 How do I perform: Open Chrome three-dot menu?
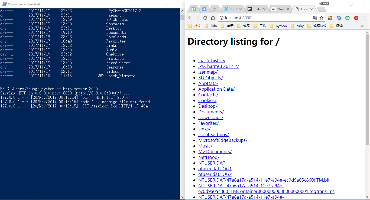click(364, 18)
